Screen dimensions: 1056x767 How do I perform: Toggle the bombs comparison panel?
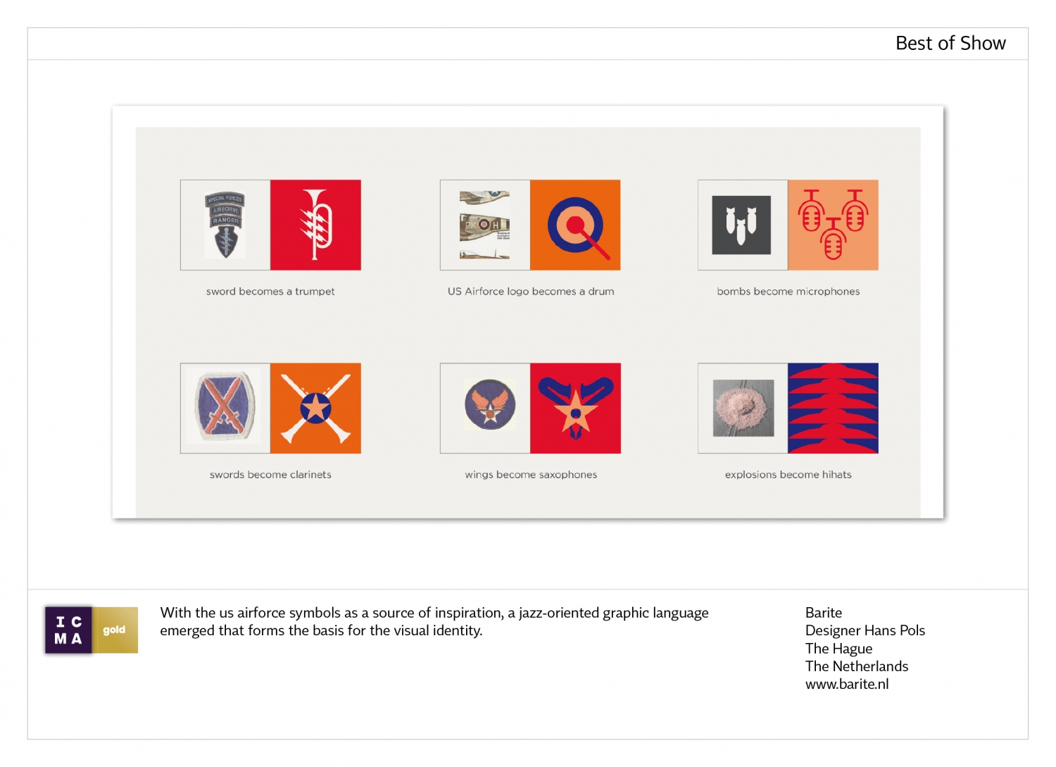pos(788,225)
